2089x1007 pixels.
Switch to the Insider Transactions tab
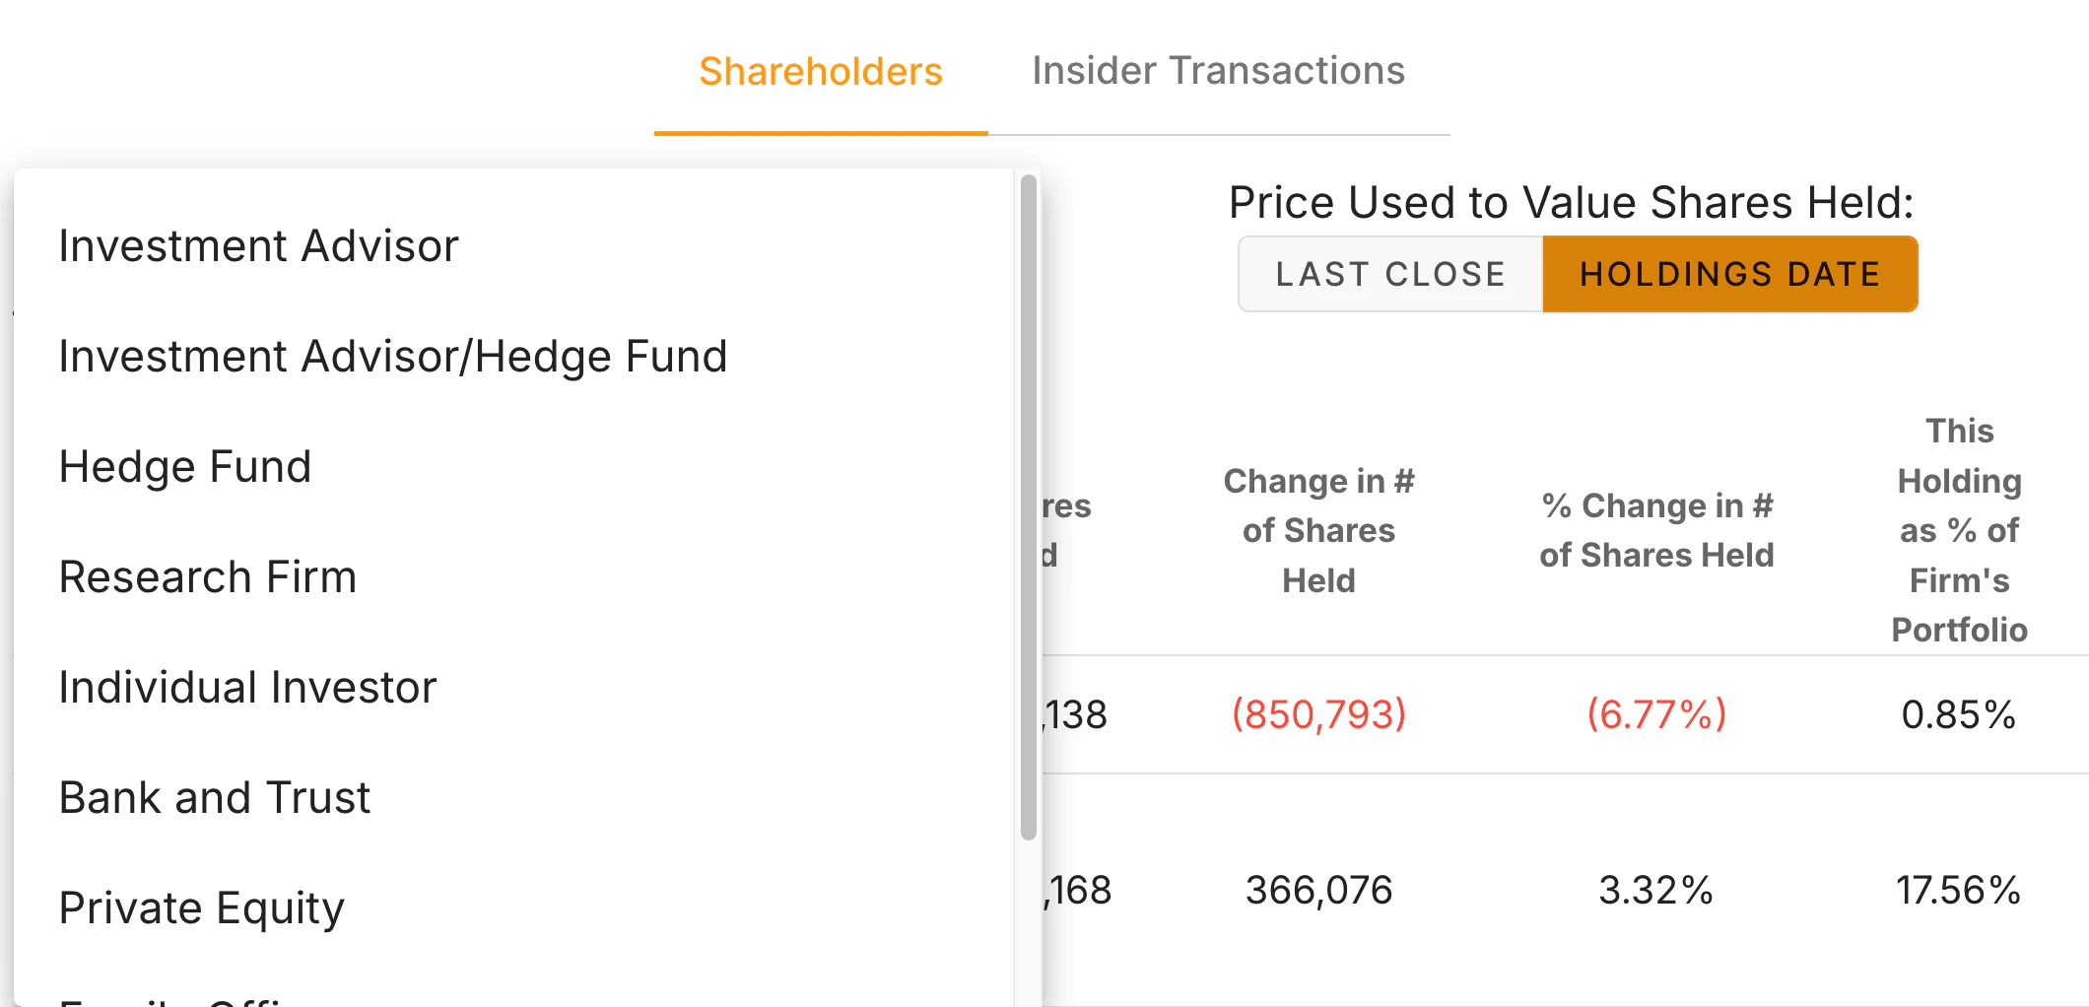pyautogui.click(x=1219, y=70)
